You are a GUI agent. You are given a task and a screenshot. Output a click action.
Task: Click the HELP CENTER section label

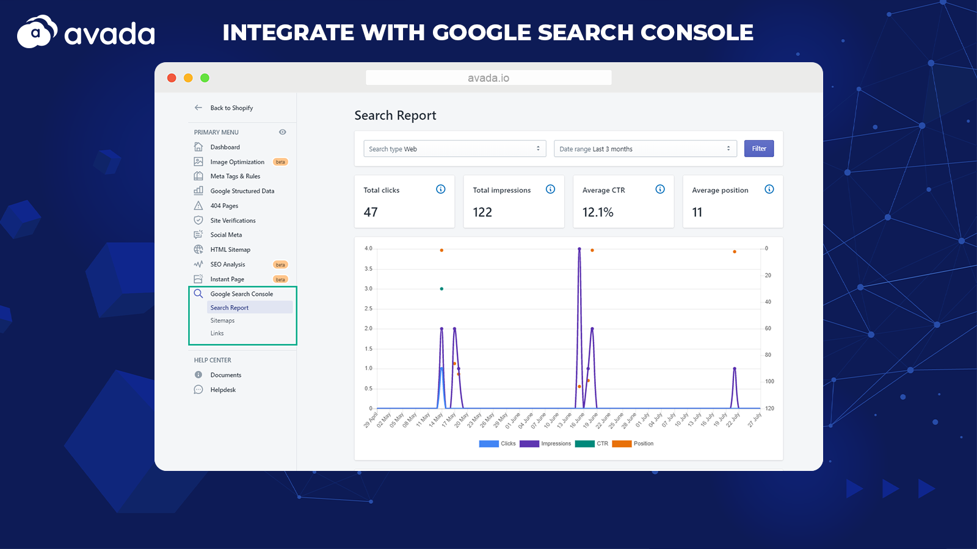click(212, 361)
